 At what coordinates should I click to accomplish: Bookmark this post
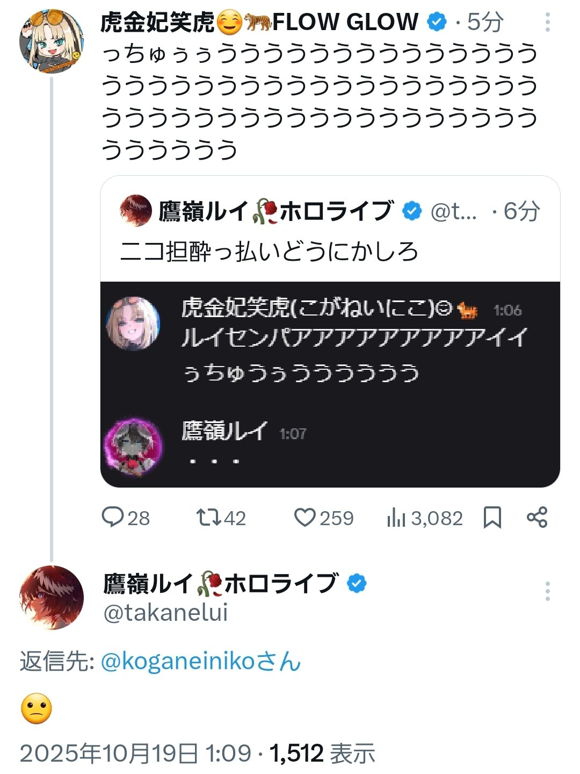click(x=492, y=518)
